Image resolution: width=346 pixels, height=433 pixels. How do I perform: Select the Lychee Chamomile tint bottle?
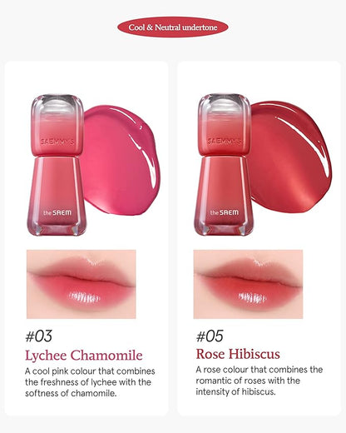tap(57, 165)
